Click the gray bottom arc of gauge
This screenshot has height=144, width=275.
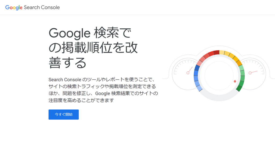pyautogui.click(x=219, y=98)
